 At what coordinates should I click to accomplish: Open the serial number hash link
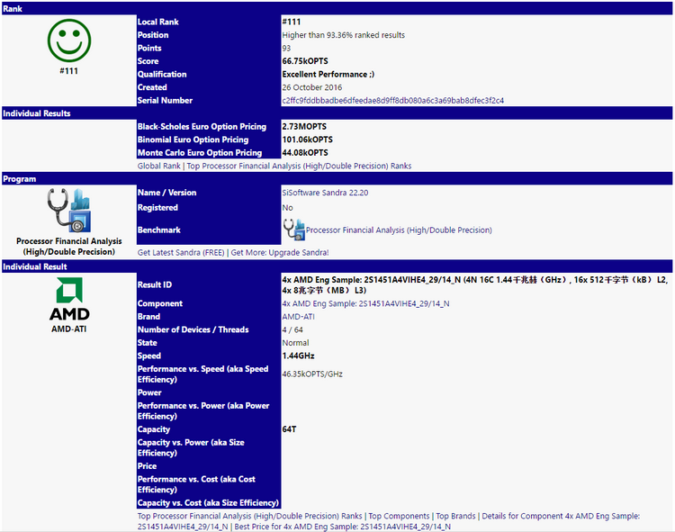(392, 101)
